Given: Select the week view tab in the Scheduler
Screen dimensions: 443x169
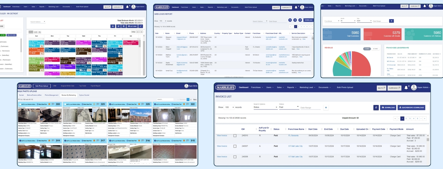Looking at the screenshot, I should pyautogui.click(x=35, y=32).
